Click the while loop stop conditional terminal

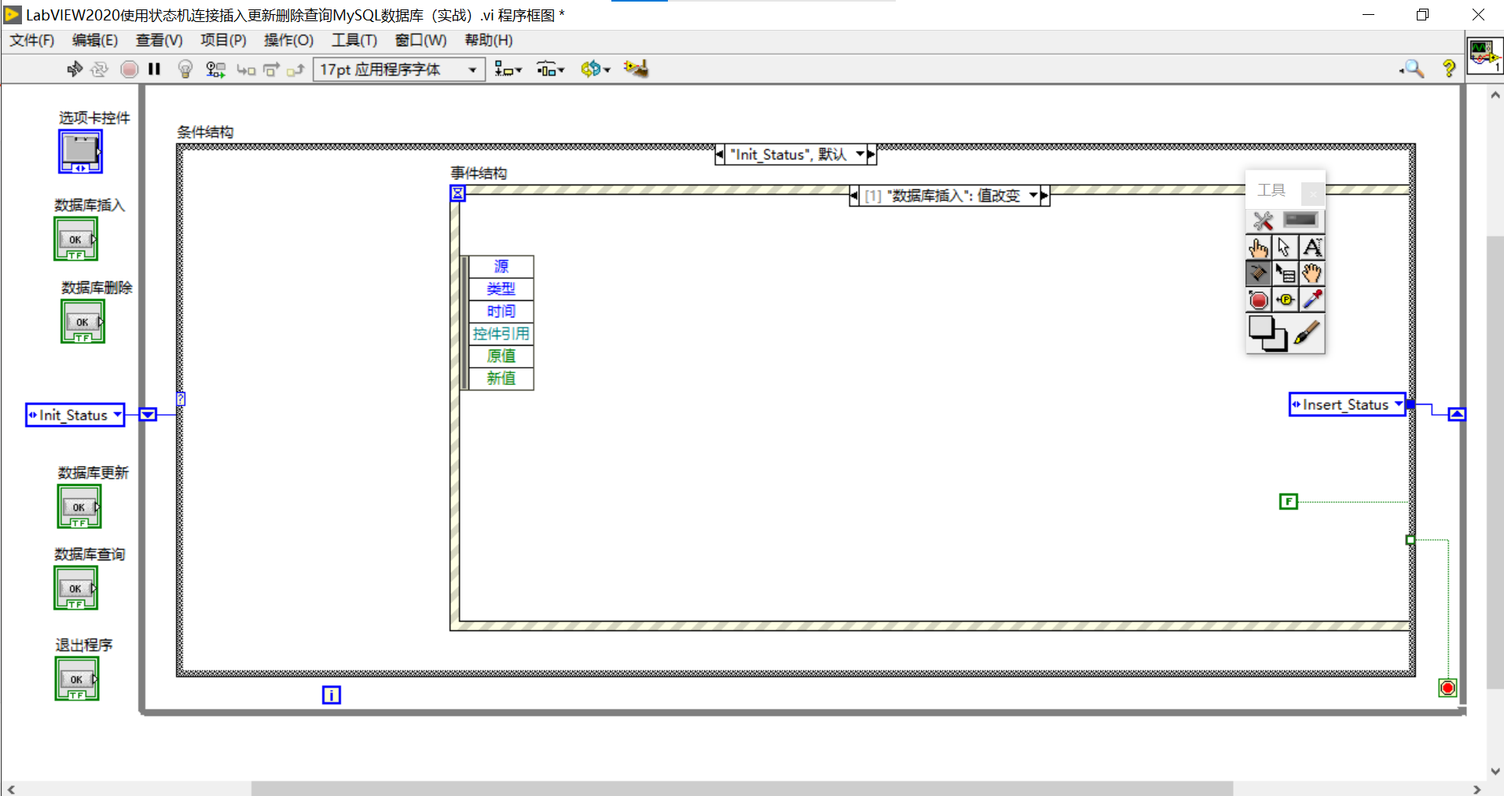pyautogui.click(x=1448, y=688)
